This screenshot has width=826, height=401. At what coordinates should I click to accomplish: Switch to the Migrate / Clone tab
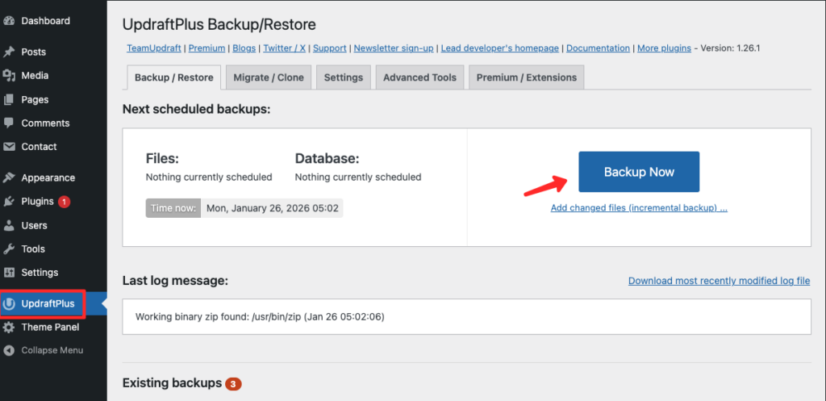[x=268, y=77]
